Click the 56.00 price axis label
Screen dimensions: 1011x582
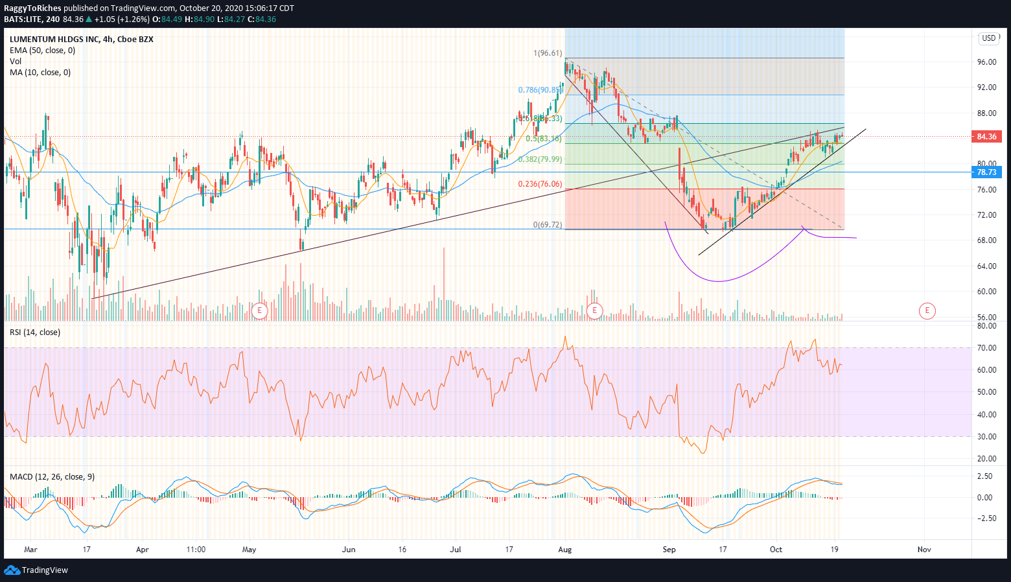pyautogui.click(x=987, y=318)
